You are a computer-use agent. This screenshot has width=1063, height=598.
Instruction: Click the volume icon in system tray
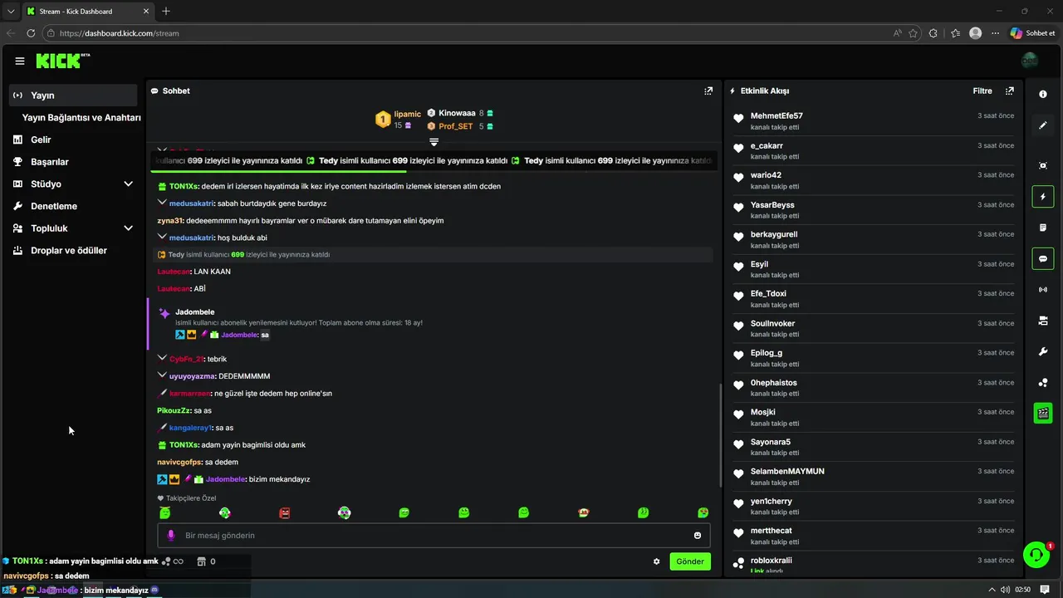pyautogui.click(x=1006, y=590)
